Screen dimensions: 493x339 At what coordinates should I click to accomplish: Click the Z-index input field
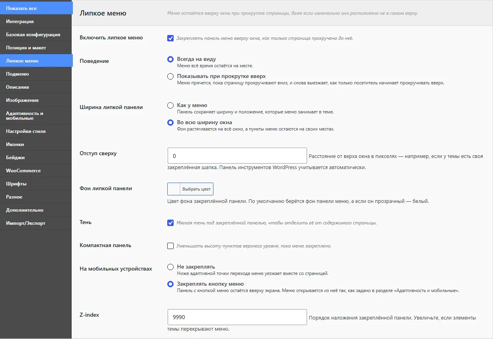237,317
